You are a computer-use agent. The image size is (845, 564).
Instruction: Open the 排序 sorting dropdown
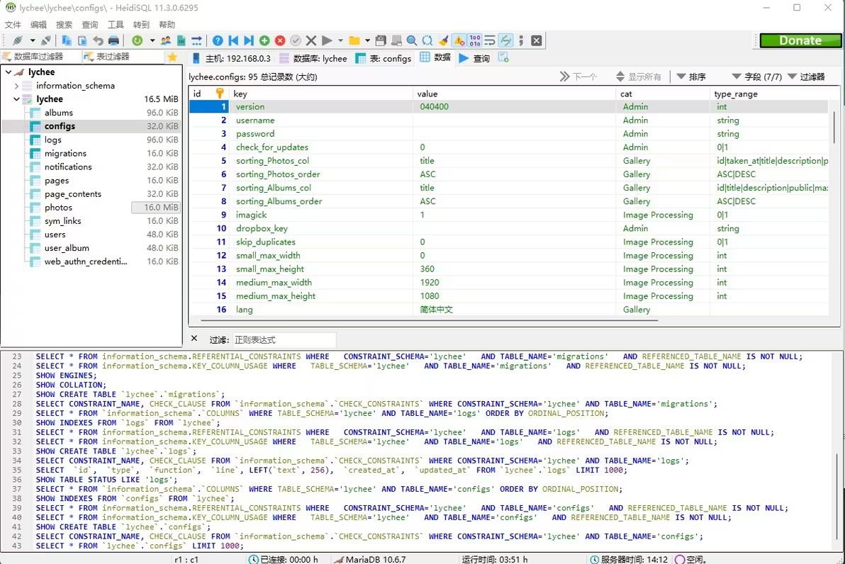click(690, 77)
